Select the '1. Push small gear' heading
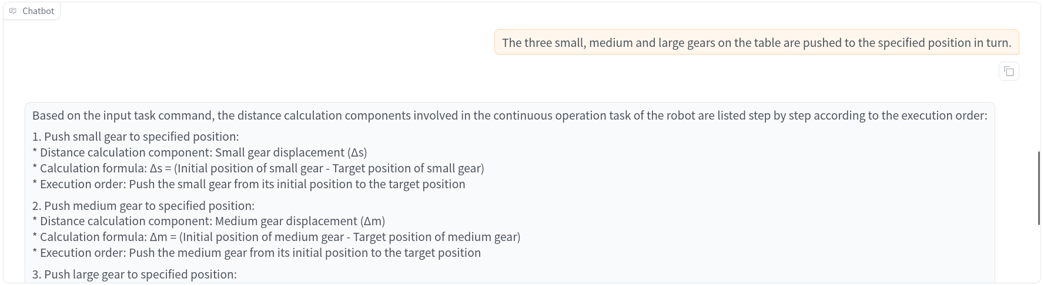This screenshot has height=285, width=1044. (136, 137)
